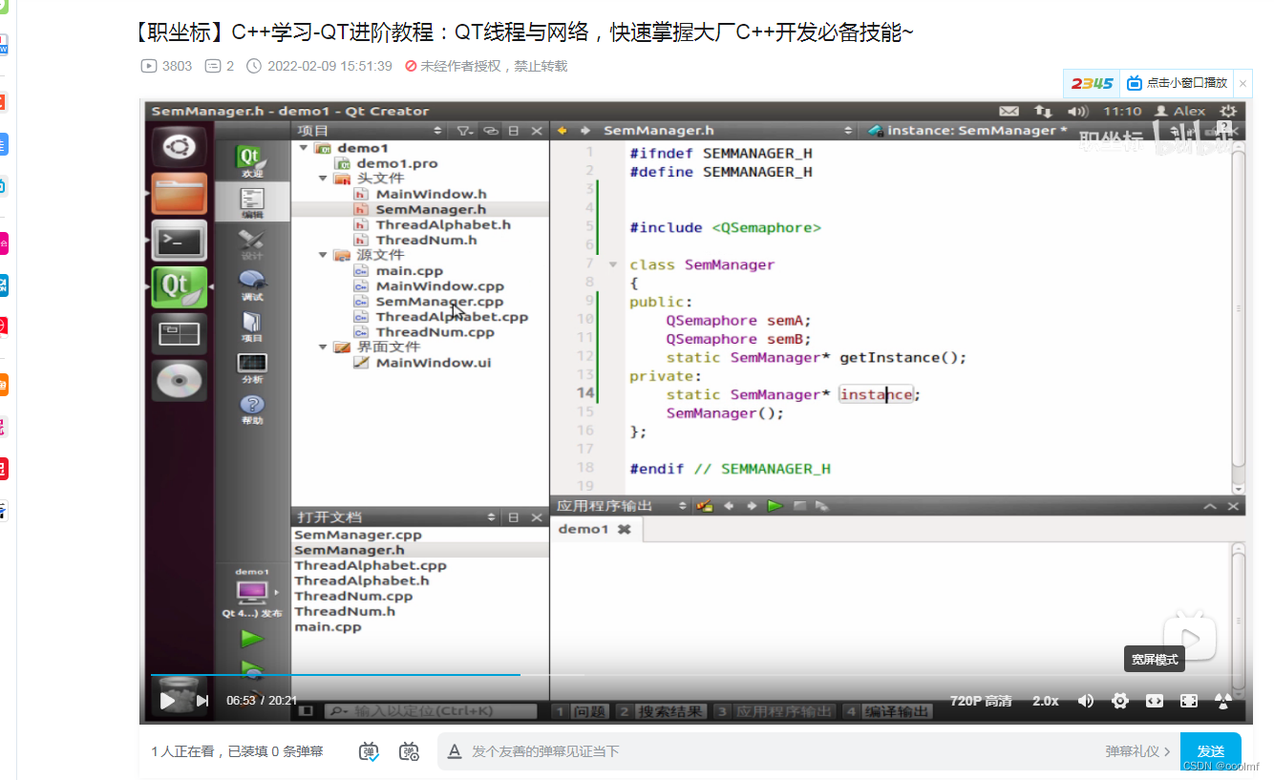
Task: Click the green Run button above the build icons
Action: (252, 638)
